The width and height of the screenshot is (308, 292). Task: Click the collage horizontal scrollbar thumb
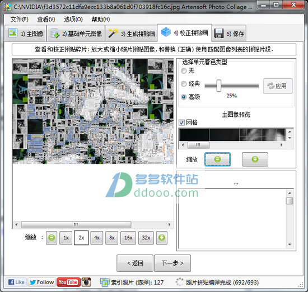pos(76,224)
